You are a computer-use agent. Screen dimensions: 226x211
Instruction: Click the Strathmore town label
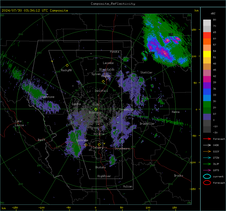[122, 149]
